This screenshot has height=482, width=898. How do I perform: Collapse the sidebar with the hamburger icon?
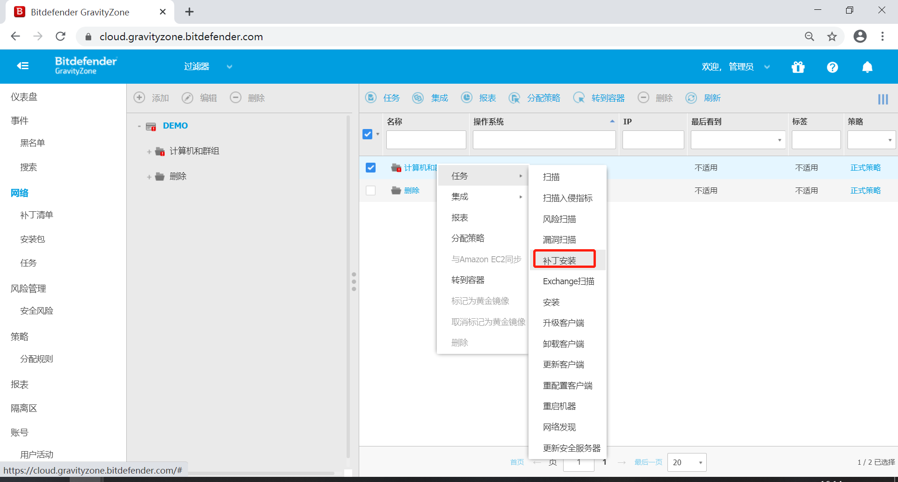tap(22, 66)
